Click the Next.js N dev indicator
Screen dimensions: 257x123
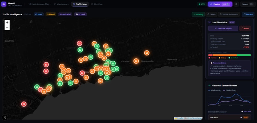tap(4, 118)
